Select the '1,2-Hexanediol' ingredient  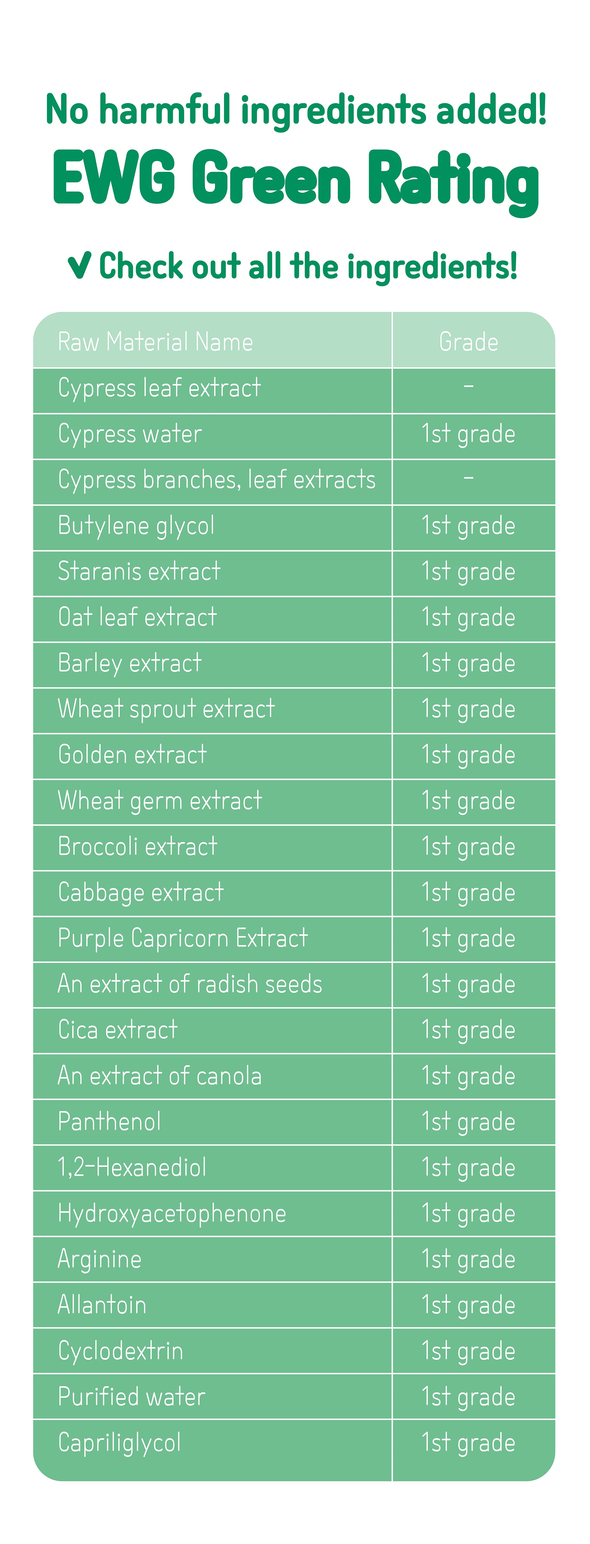point(132,1168)
